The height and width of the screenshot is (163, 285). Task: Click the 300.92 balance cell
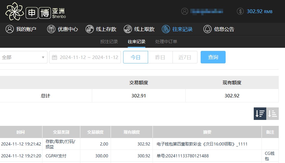(144, 156)
